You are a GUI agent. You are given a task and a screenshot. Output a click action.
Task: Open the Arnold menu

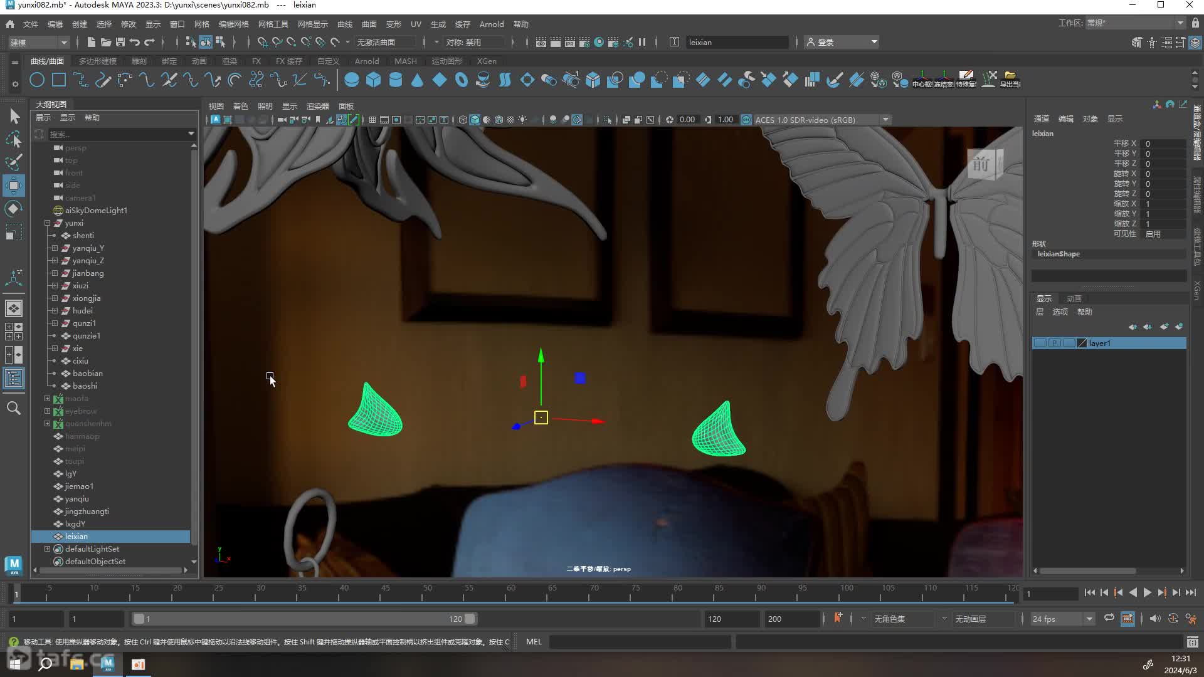(491, 24)
